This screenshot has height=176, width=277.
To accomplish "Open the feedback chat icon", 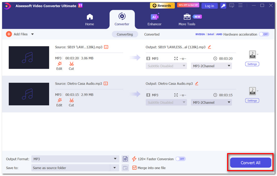I will click(x=232, y=6).
